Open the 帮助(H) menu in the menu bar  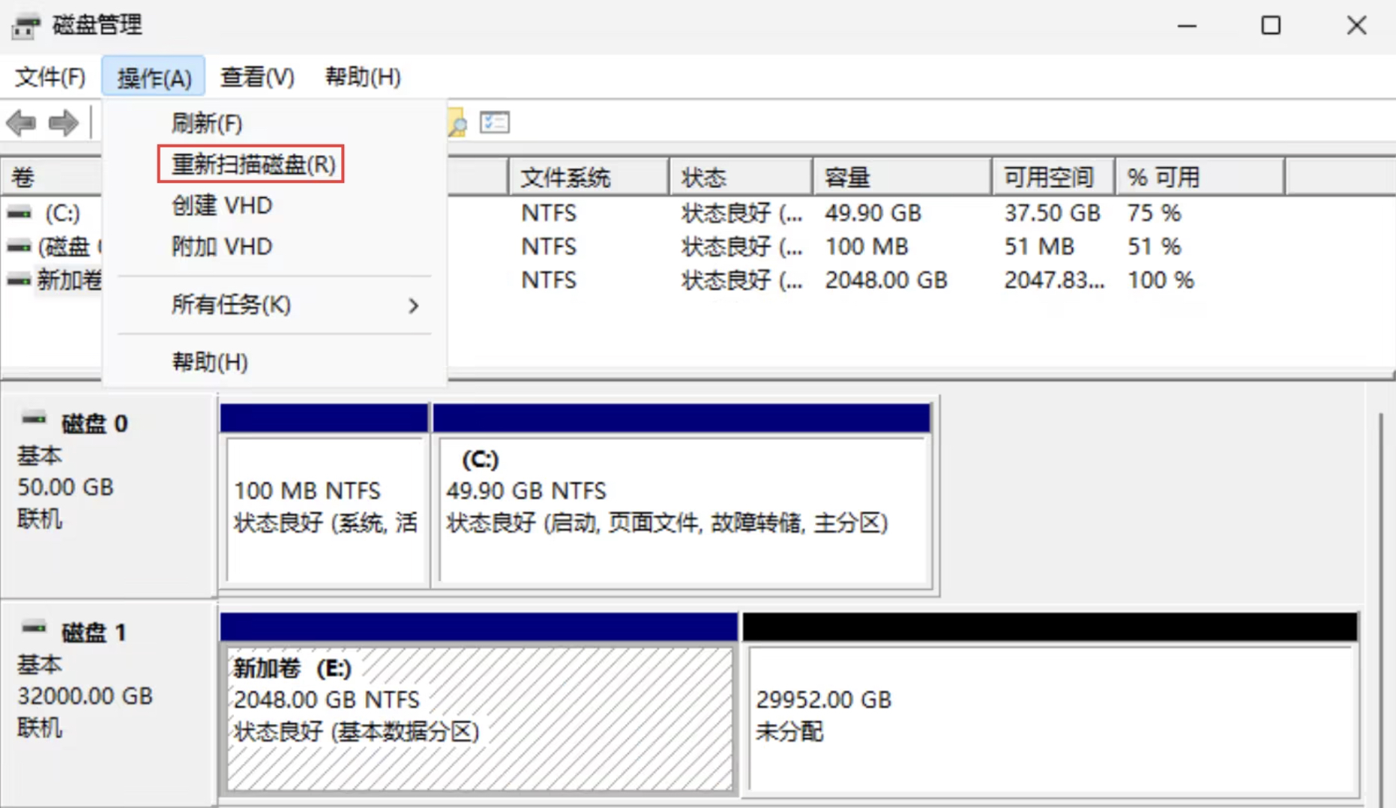pyautogui.click(x=363, y=76)
